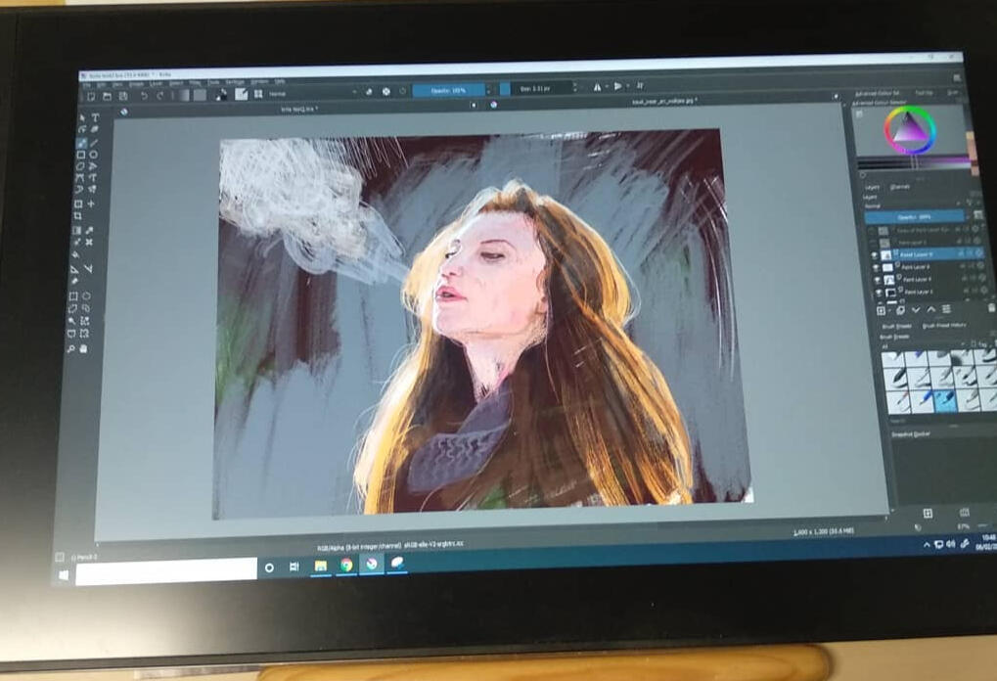Select the Calligraphy tool
The width and height of the screenshot is (997, 681).
(95, 129)
